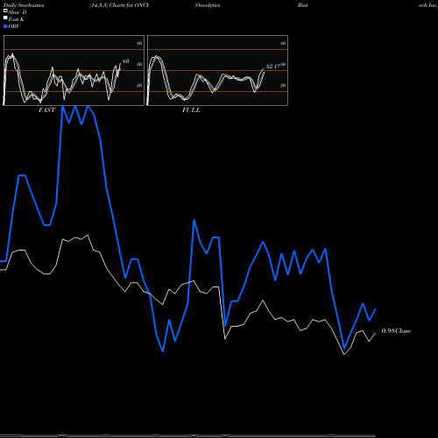
Task: Click the 'OBV' legend label
Action: tap(14, 26)
